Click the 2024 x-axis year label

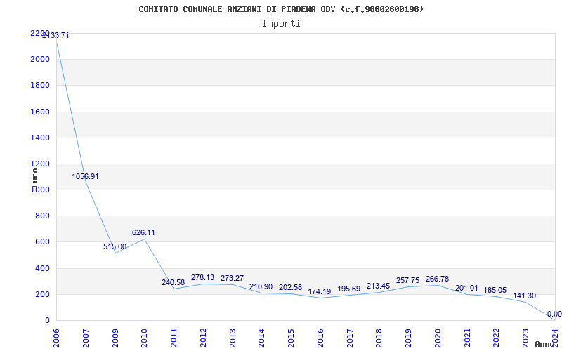[555, 338]
